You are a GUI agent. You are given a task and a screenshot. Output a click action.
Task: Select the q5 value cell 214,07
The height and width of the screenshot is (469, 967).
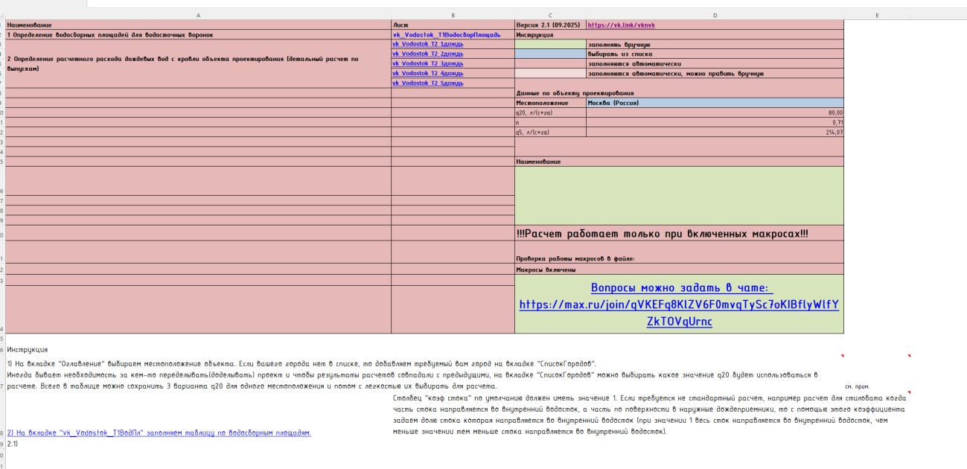(x=715, y=132)
